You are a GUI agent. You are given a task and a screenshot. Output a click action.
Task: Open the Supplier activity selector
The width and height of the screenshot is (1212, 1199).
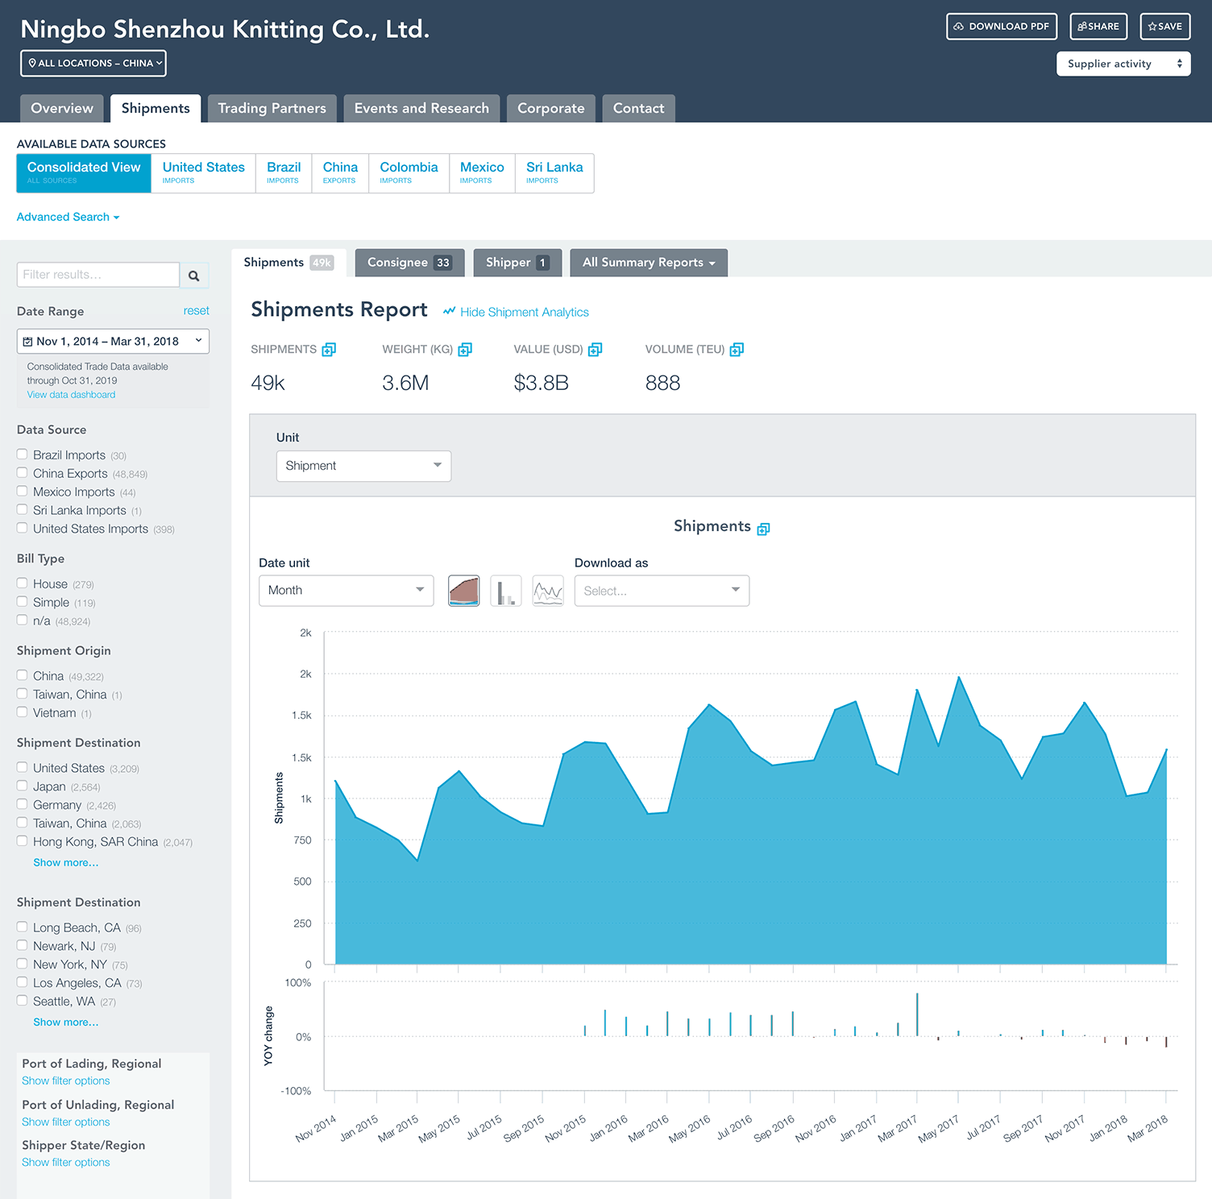1123,64
